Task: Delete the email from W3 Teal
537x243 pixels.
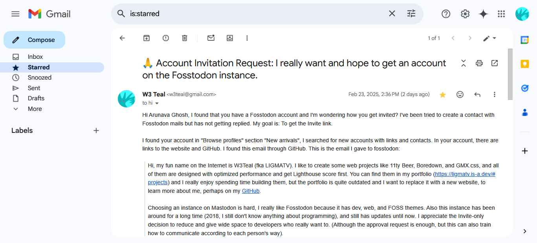Action: tap(185, 38)
